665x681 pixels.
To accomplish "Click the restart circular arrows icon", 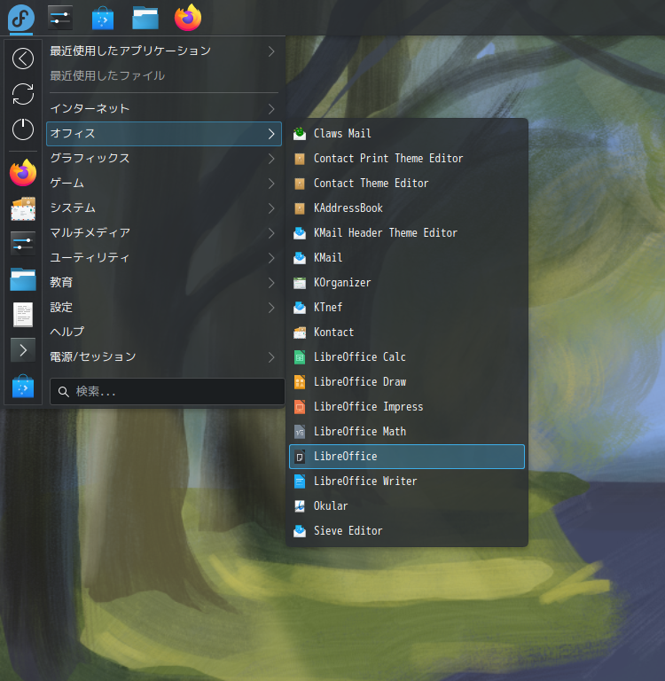I will (x=23, y=94).
